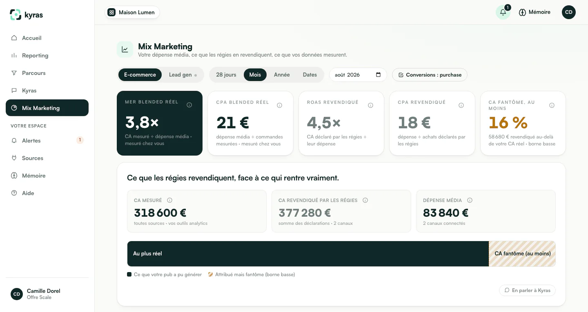
Task: Open Kyras chat in sidebar
Action: coord(47,90)
